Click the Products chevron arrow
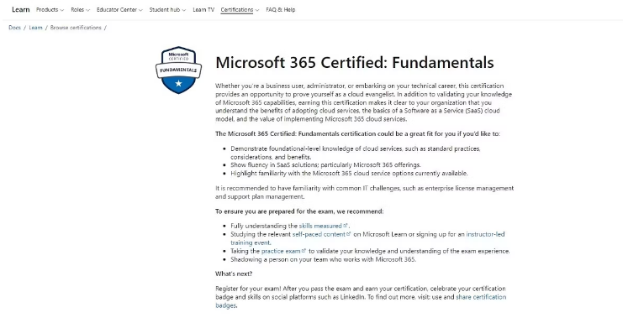Viewport: 623px width, 323px height. pos(61,10)
